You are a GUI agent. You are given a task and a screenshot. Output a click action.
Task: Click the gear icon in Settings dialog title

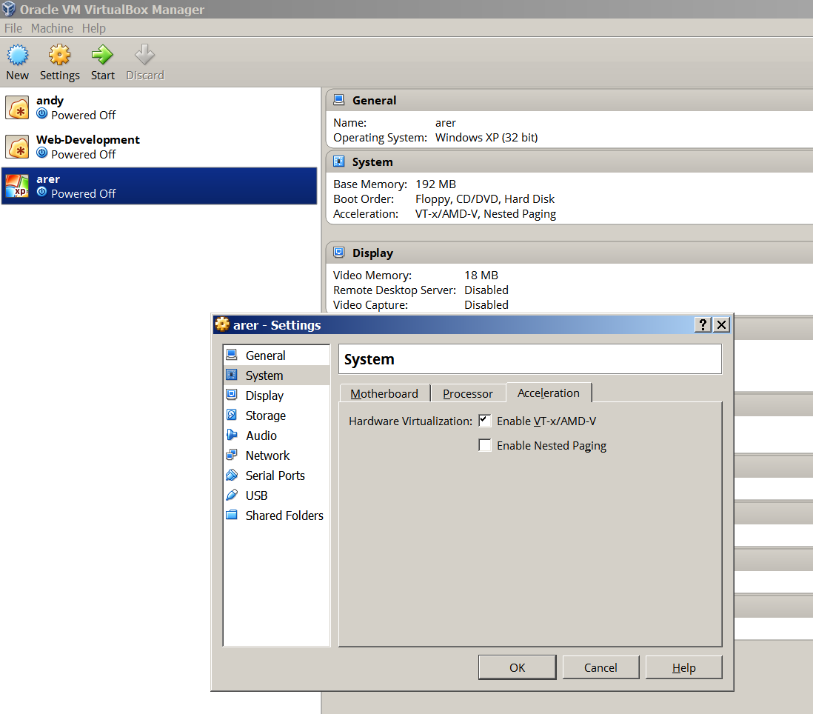[x=222, y=324]
